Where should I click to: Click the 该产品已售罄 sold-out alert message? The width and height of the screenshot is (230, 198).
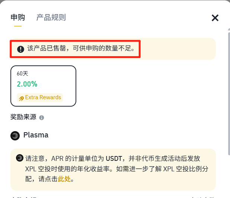pos(81,48)
